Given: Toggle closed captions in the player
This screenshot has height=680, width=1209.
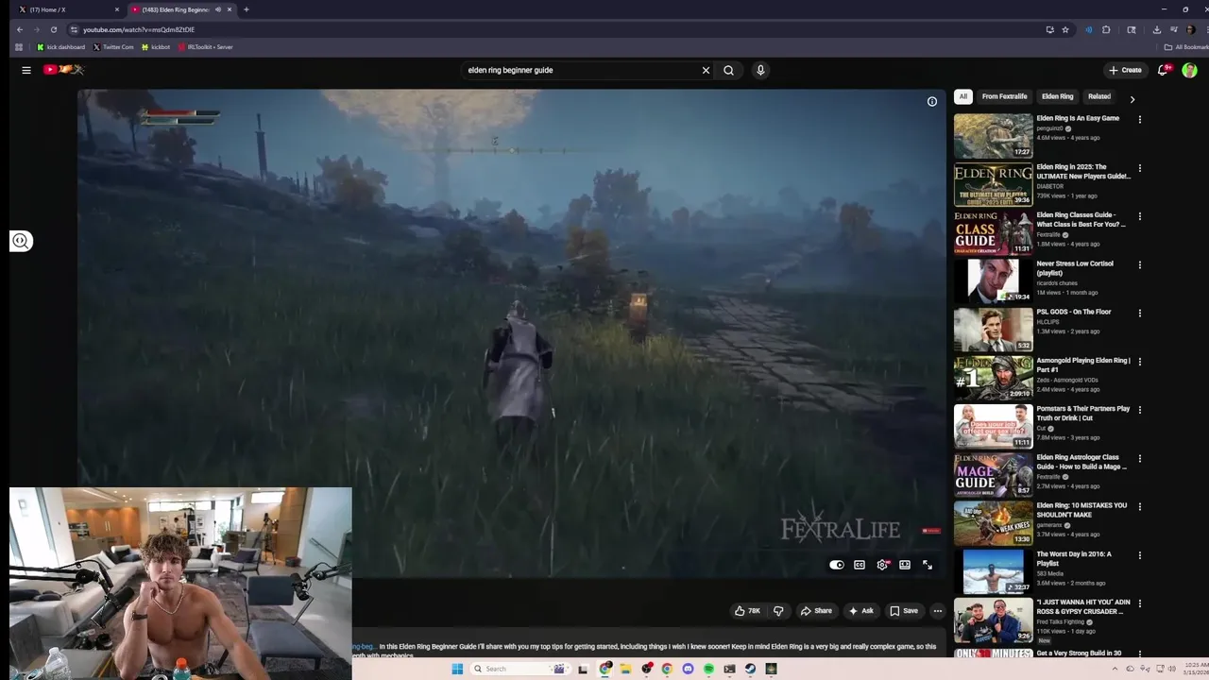Looking at the screenshot, I should click(x=860, y=565).
